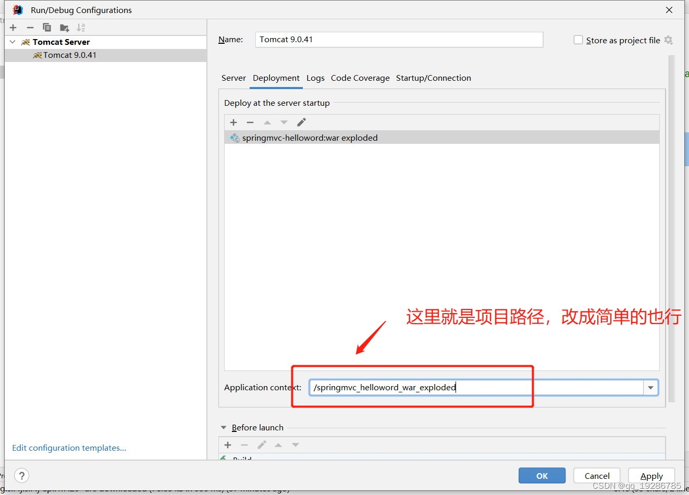689x495 pixels.
Task: Sort configurations alphabetically
Action: pos(81,28)
